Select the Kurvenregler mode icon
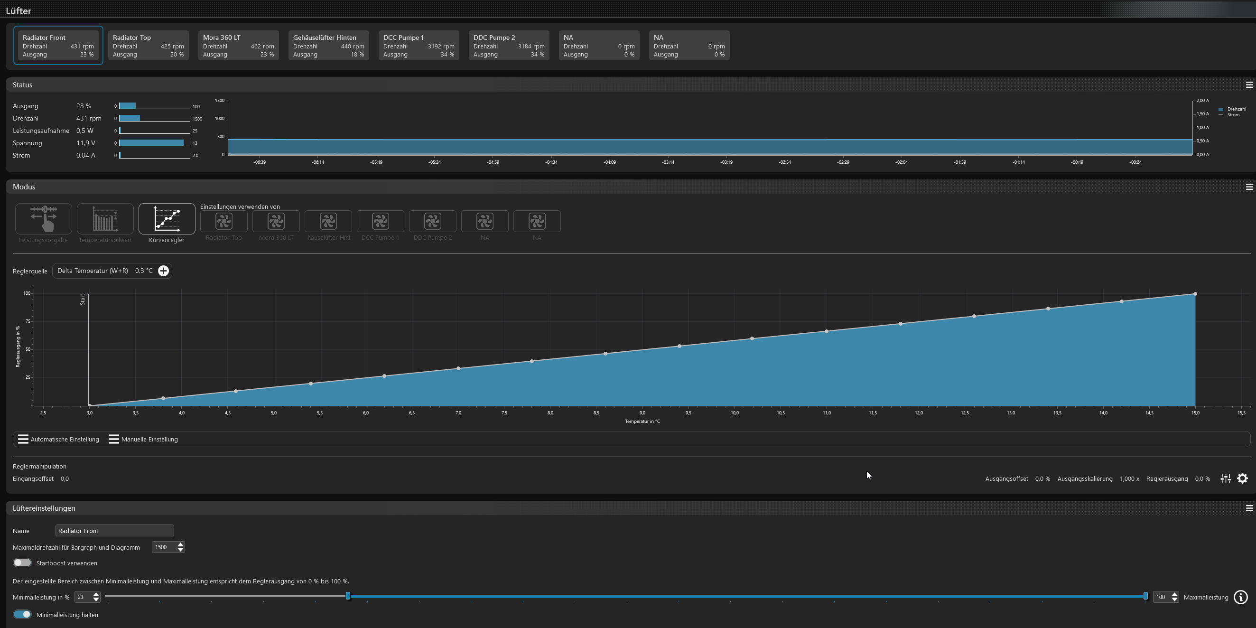 pos(167,219)
